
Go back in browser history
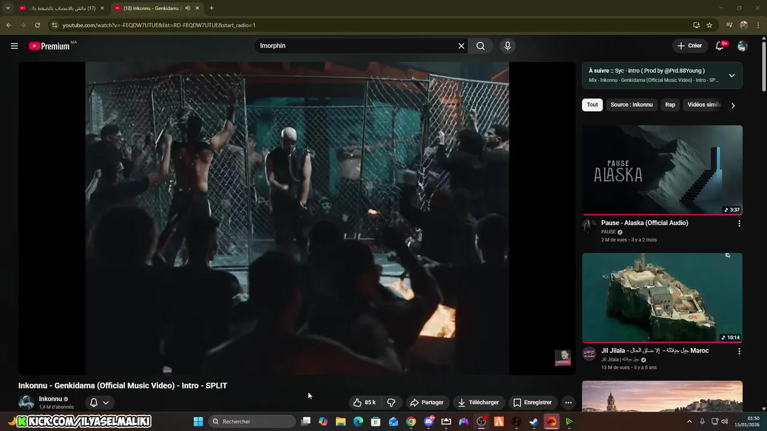tap(8, 25)
